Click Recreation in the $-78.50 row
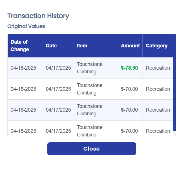This screenshot has height=169, width=184. point(158,68)
